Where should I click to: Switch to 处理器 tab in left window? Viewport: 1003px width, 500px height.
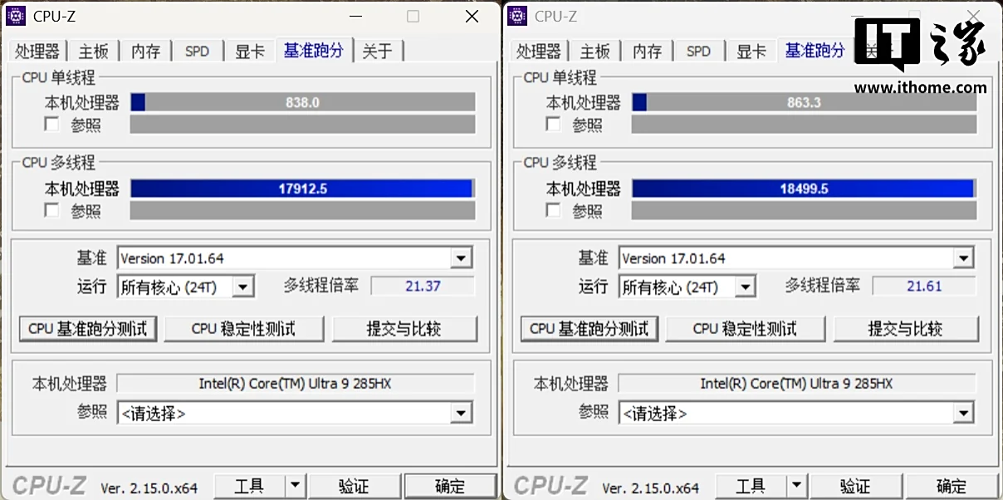[37, 51]
